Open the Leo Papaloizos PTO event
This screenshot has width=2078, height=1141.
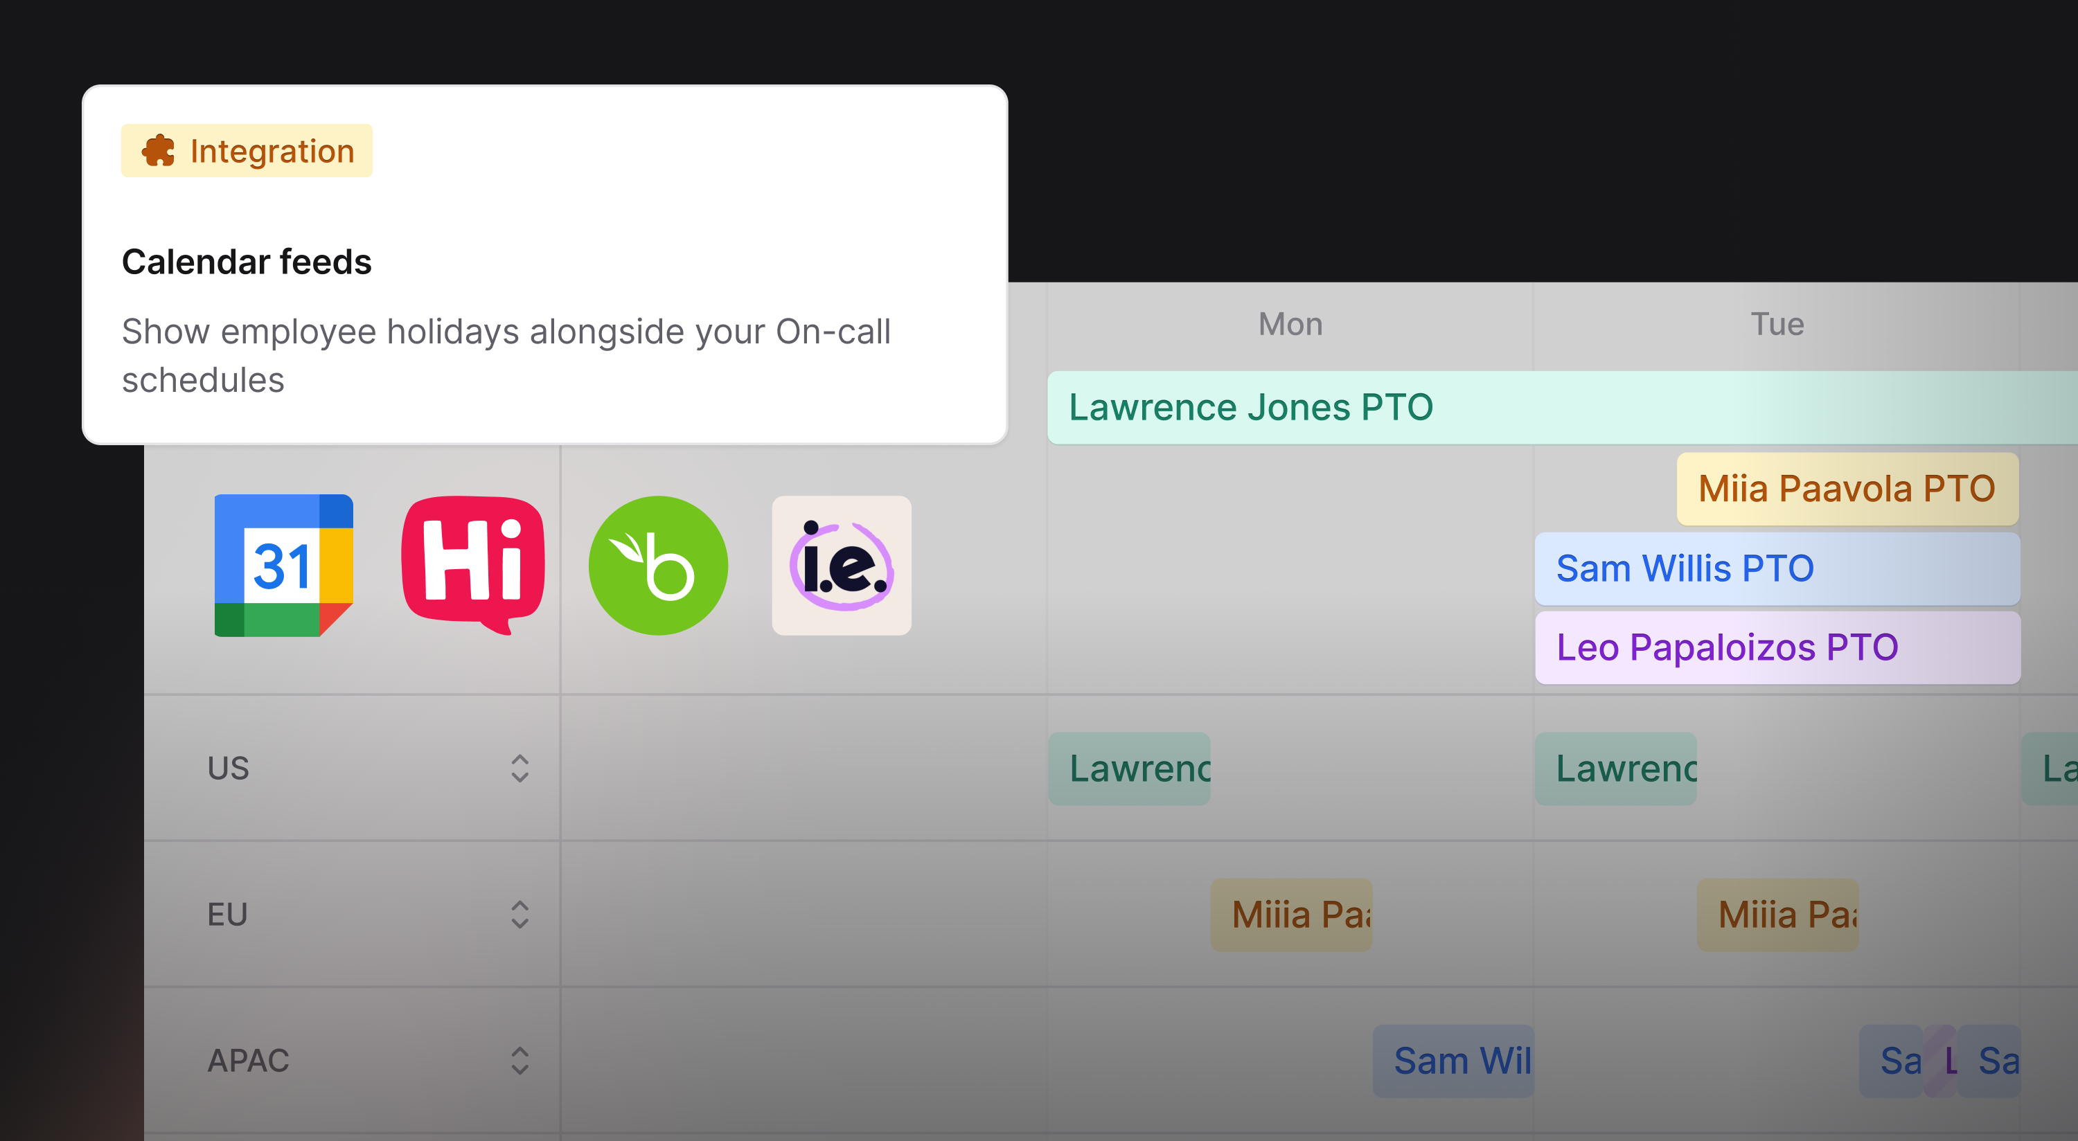1777,647
